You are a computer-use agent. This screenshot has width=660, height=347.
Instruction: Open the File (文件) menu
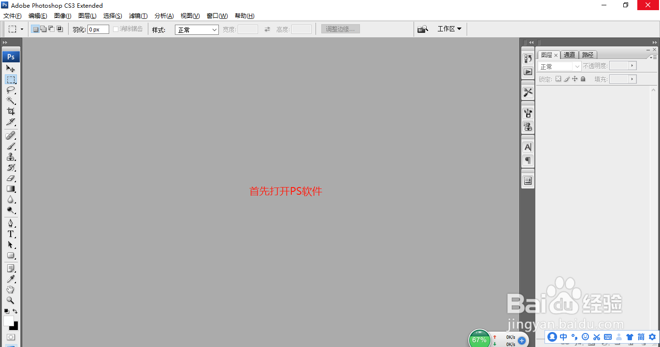(x=13, y=16)
